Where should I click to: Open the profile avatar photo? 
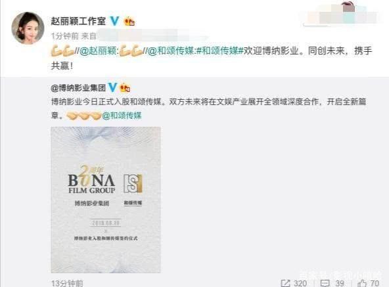click(28, 28)
